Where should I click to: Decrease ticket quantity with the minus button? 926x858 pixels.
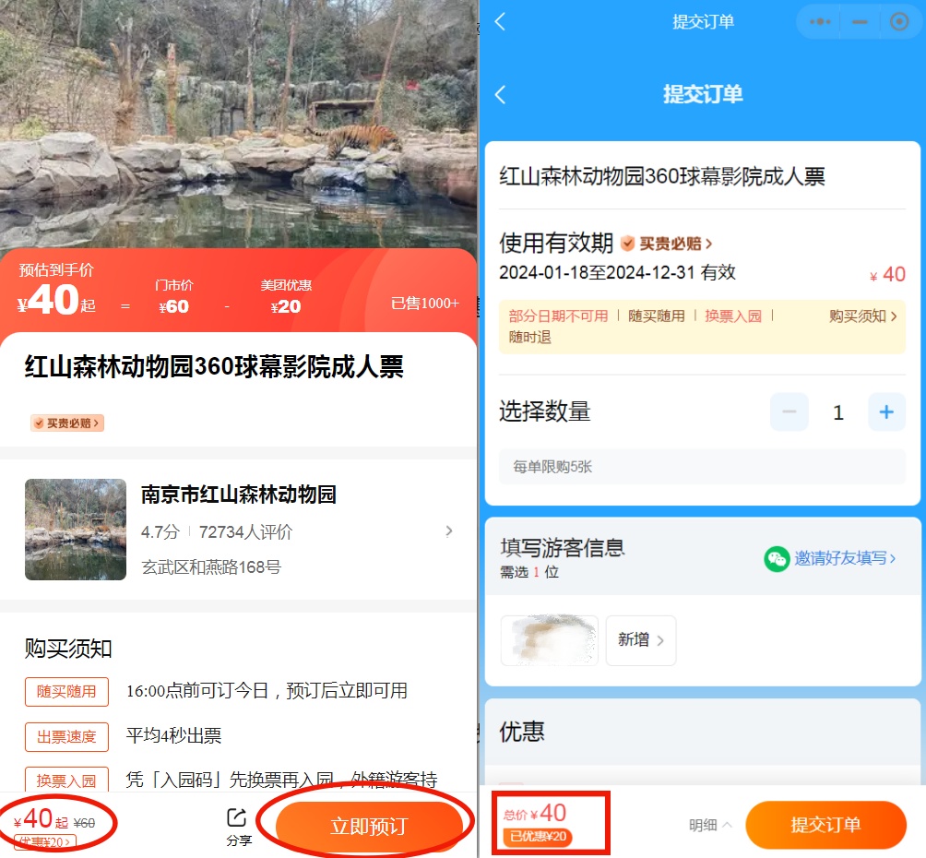(x=789, y=411)
